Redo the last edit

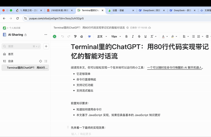tap(69, 36)
